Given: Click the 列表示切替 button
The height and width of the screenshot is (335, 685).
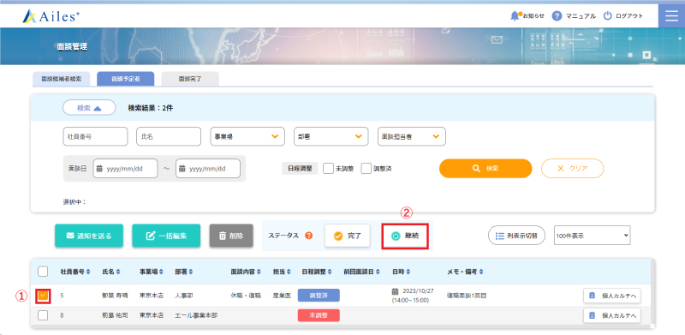Looking at the screenshot, I should coord(516,236).
